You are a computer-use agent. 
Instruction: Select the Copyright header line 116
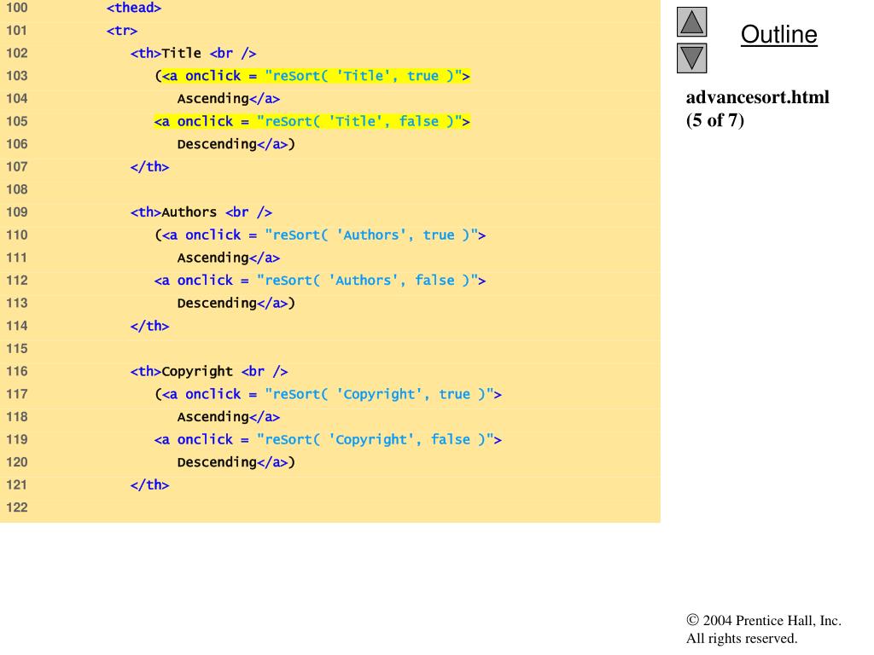(x=209, y=372)
